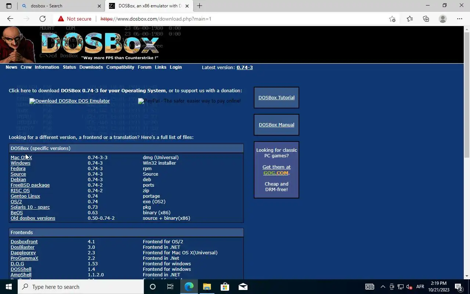The height and width of the screenshot is (294, 470).
Task: Open the BeOS download link
Action: (x=17, y=213)
